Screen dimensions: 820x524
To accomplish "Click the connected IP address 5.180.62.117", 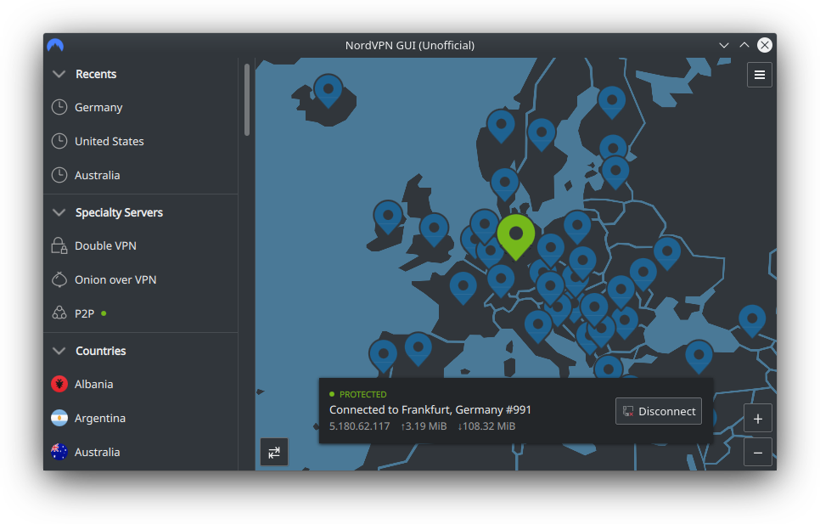I will (x=359, y=426).
